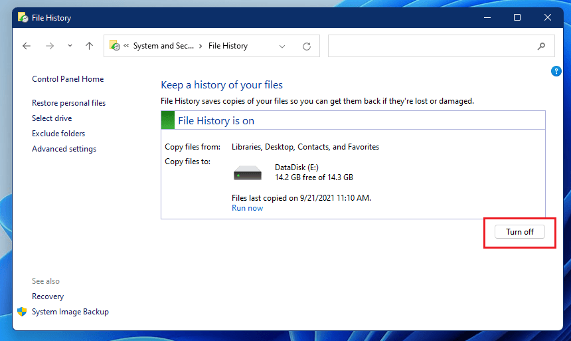571x341 pixels.
Task: Open Advanced settings link
Action: 64,149
